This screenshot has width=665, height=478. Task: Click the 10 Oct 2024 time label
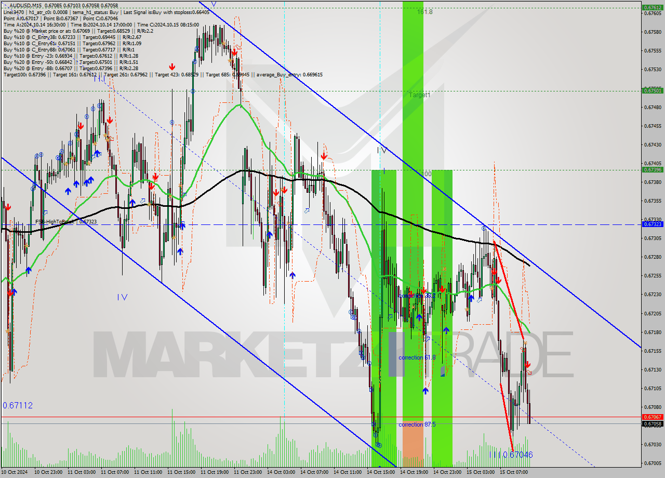coord(14,472)
